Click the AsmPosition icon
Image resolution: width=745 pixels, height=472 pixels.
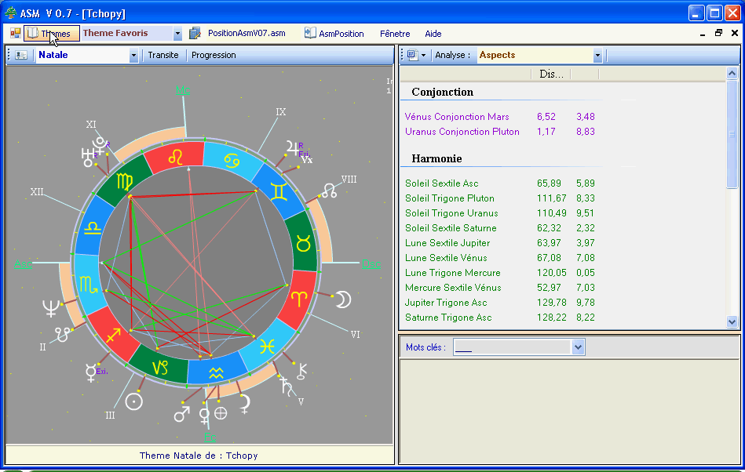pos(310,33)
